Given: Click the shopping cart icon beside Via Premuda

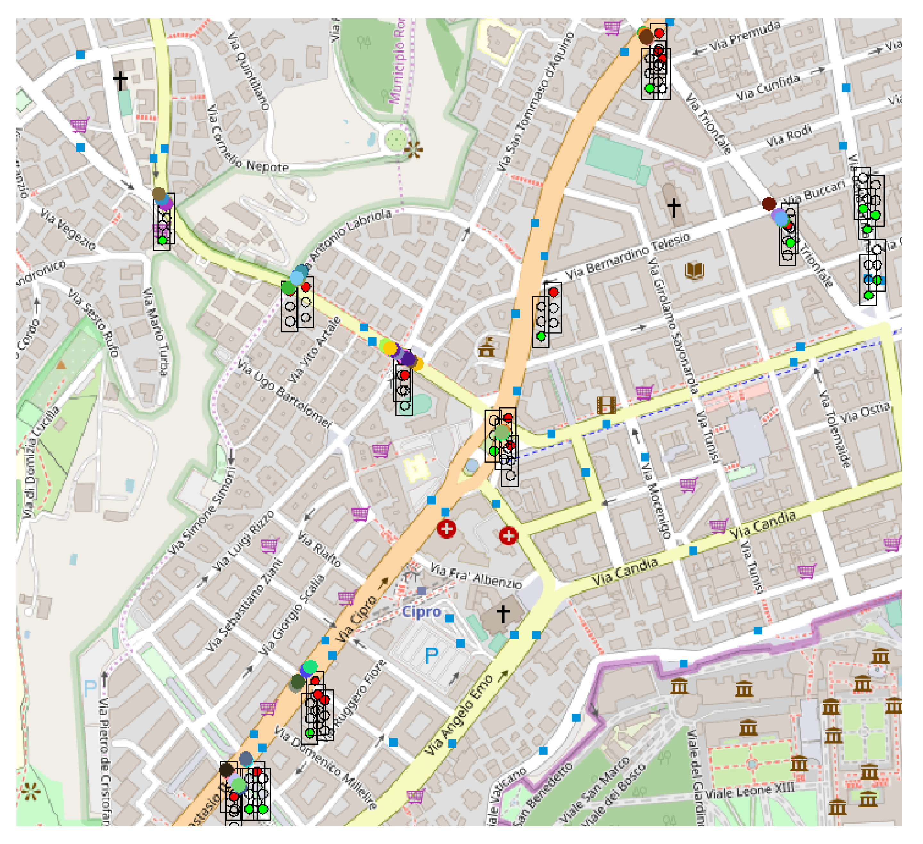Looking at the screenshot, I should tap(612, 28).
